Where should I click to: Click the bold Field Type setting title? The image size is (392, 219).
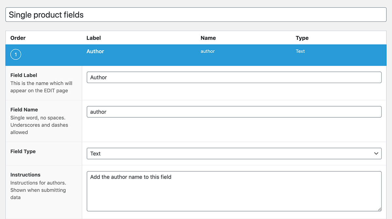click(23, 152)
